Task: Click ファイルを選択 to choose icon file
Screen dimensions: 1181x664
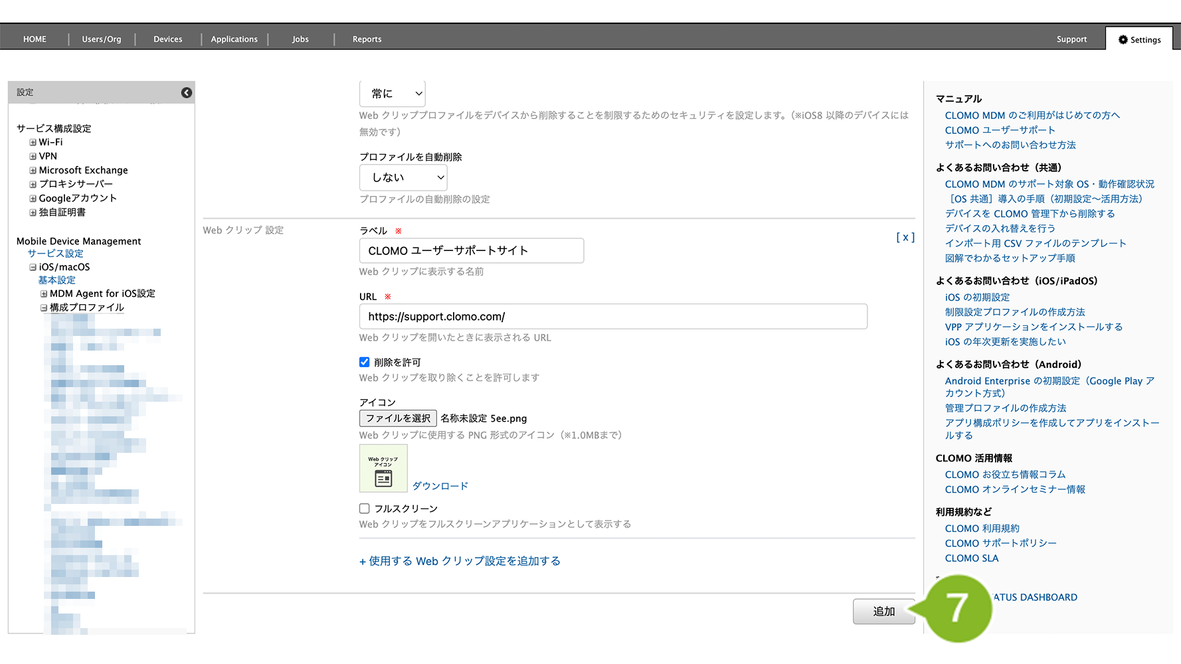Action: 398,418
